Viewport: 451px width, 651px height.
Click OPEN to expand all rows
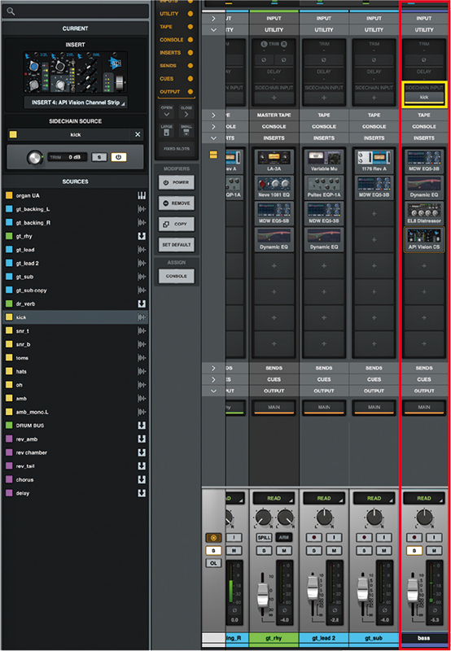[x=167, y=111]
